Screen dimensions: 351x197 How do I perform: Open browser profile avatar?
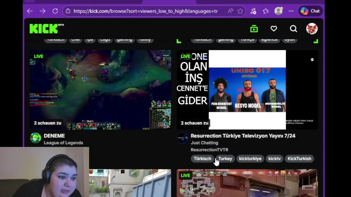(279, 11)
